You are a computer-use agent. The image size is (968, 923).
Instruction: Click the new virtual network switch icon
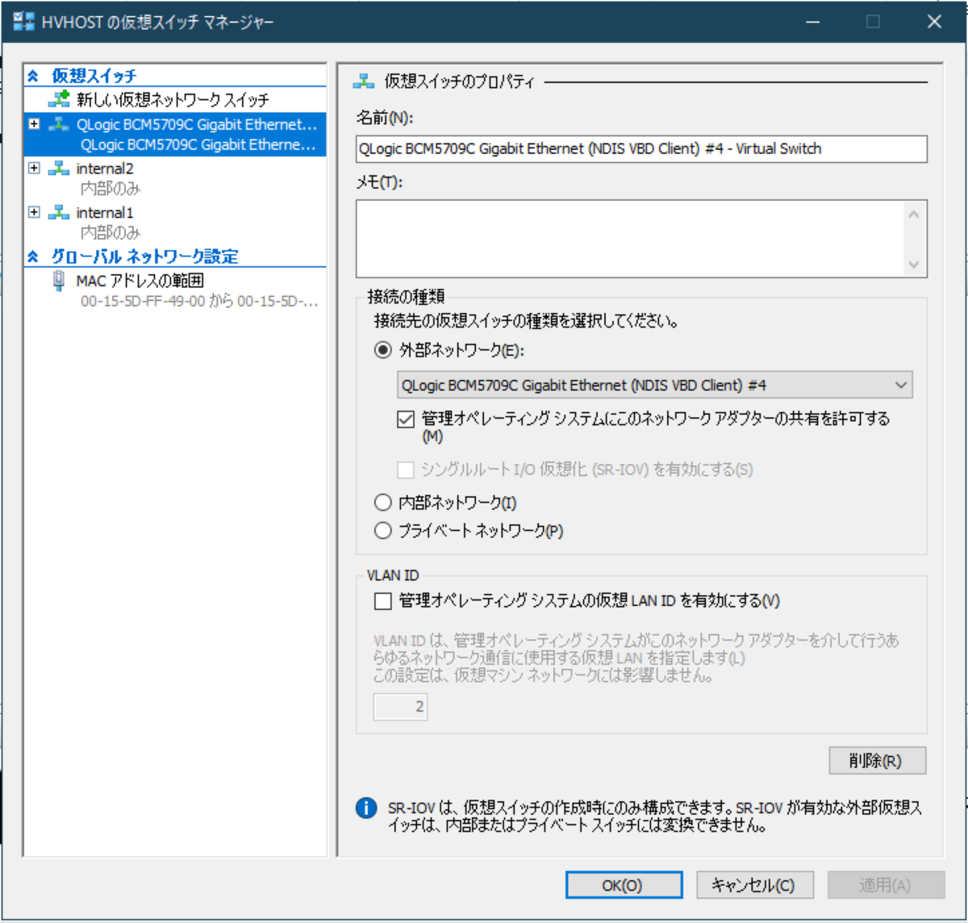[x=59, y=99]
